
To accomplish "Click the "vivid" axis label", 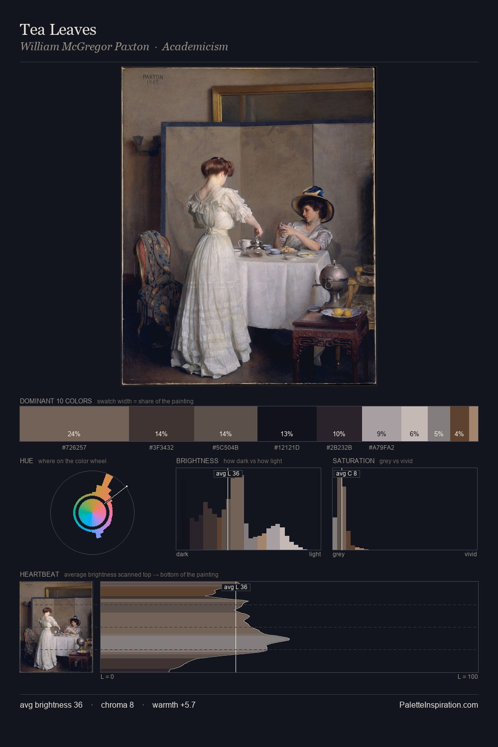I will pos(471,554).
